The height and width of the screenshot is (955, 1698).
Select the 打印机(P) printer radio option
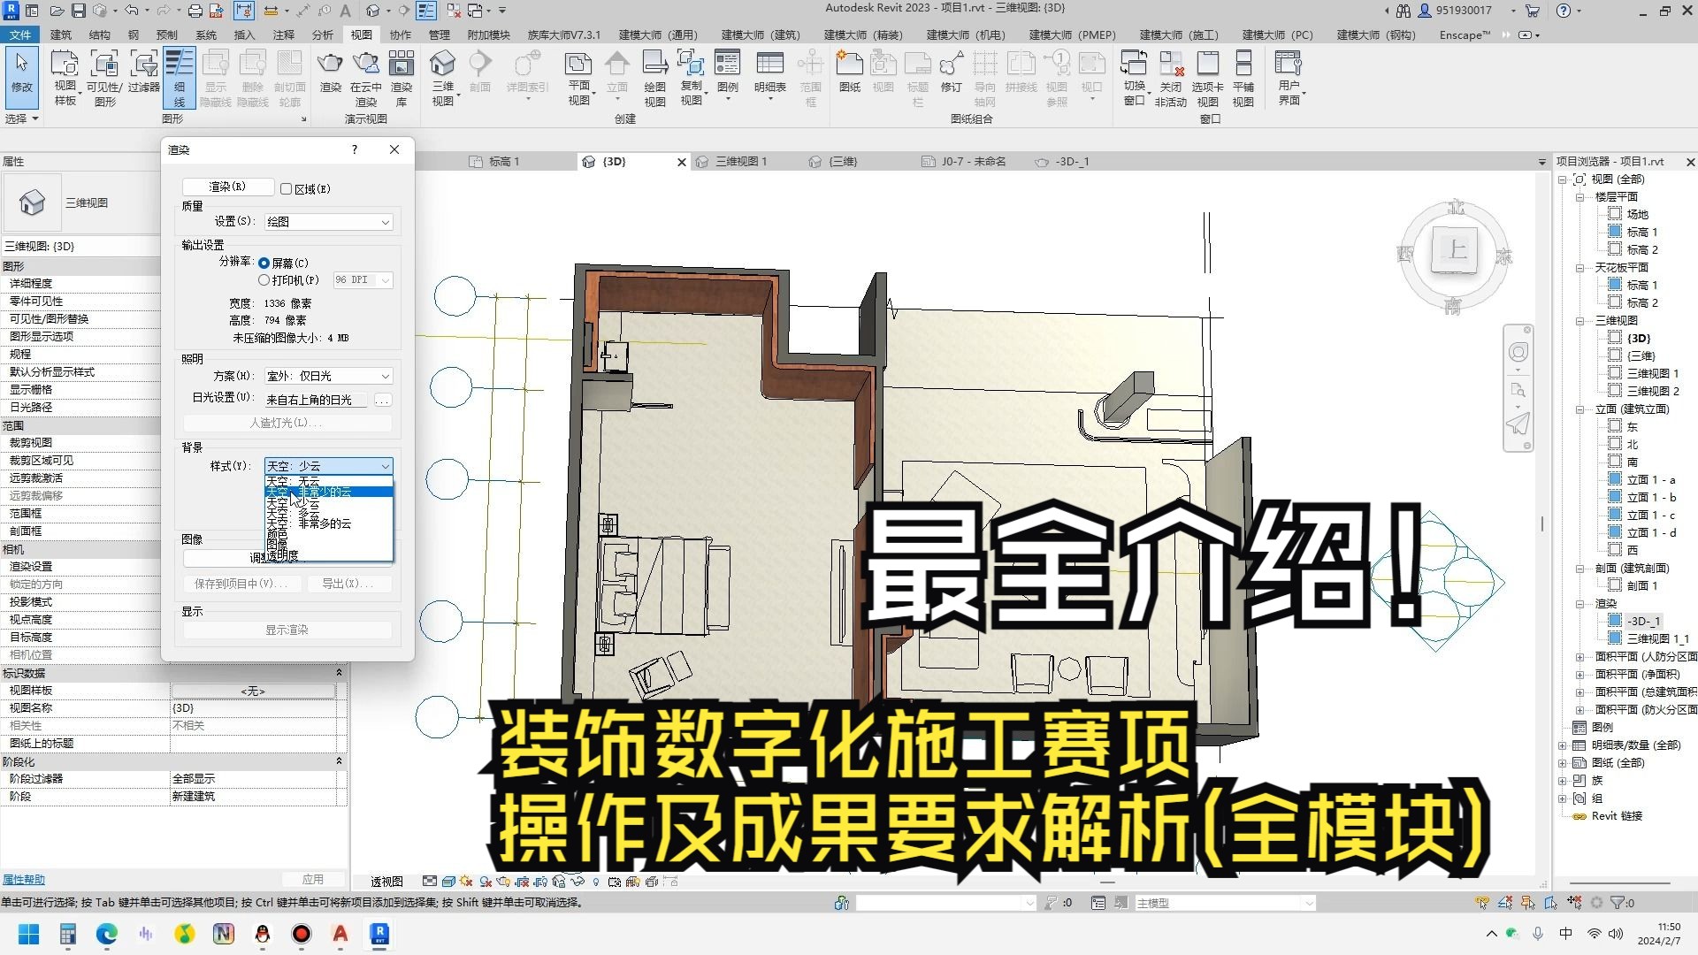tap(264, 279)
